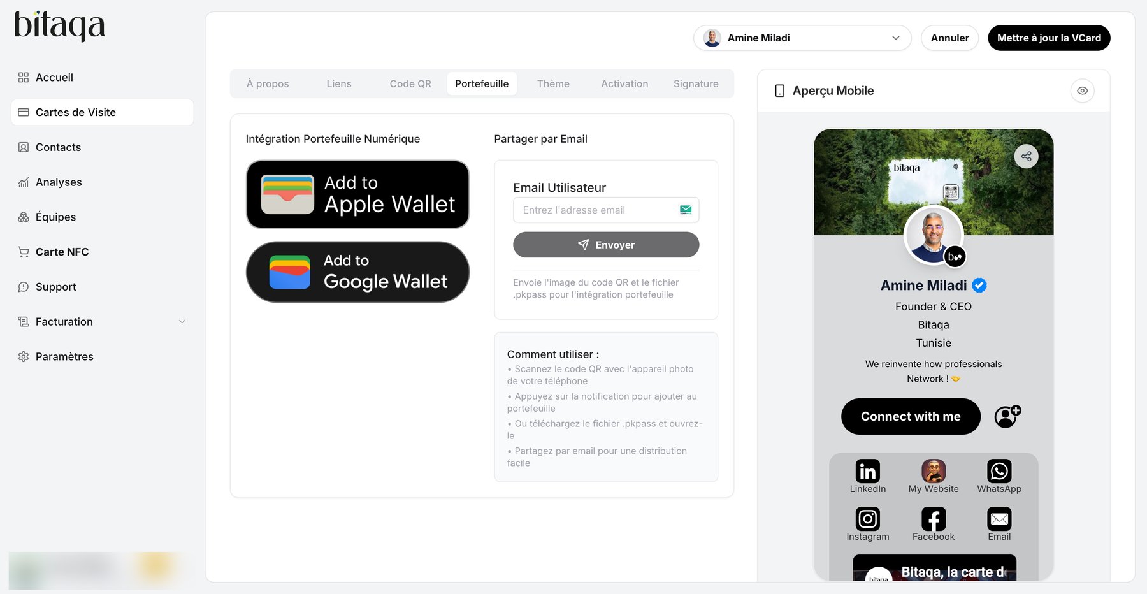Open LinkedIn icon in preview
1147x594 pixels.
pos(867,472)
